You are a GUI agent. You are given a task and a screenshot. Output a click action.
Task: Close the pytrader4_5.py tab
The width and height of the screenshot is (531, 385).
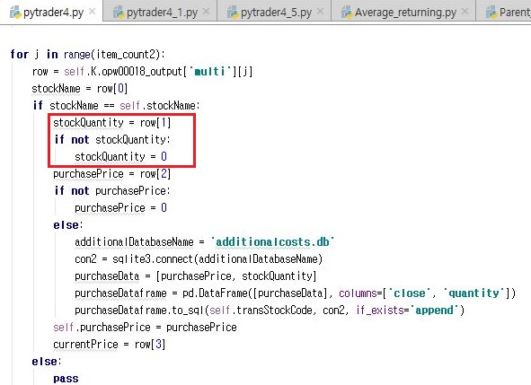(320, 12)
